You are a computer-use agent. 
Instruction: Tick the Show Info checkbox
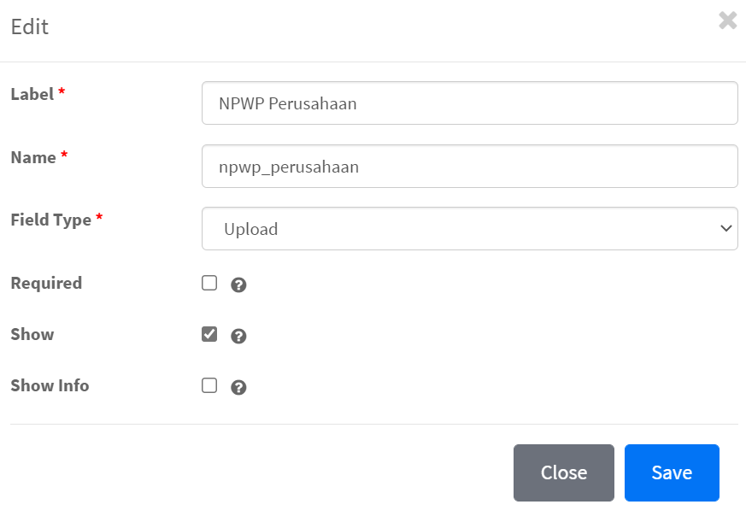tap(209, 385)
